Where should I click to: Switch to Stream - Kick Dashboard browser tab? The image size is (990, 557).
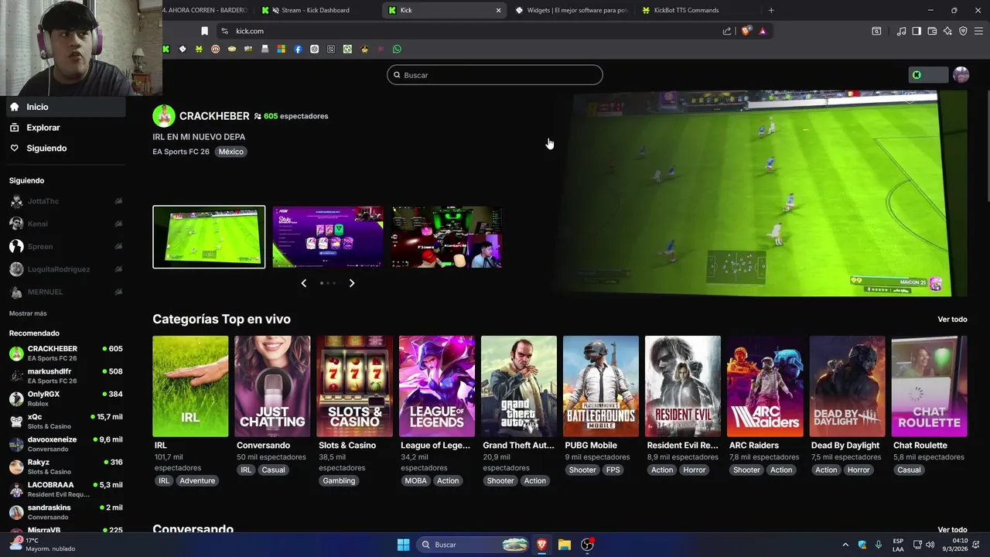pos(315,10)
